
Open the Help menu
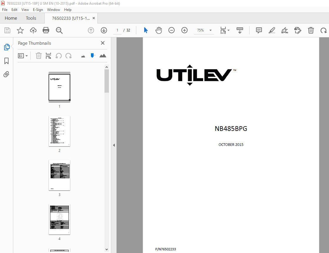(68, 10)
